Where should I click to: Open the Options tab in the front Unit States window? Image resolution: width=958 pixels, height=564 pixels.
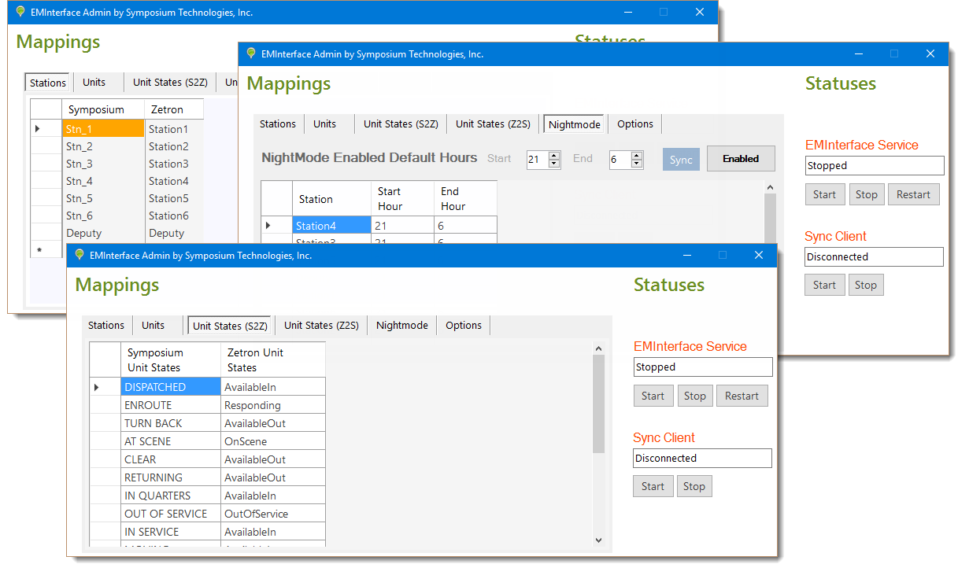[464, 326]
